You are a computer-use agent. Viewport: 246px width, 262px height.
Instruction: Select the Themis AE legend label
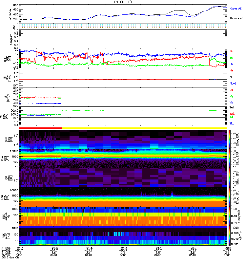click(236, 18)
